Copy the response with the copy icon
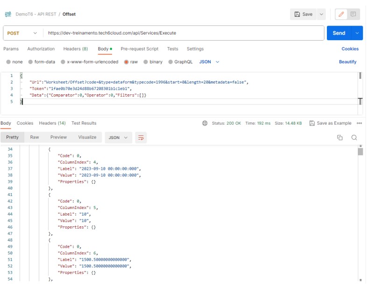 click(340, 138)
